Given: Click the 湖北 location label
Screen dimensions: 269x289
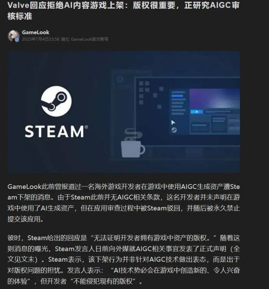Looking at the screenshot, I should coord(65,39).
